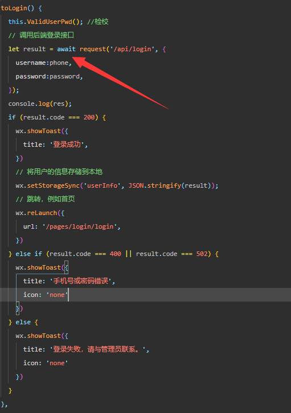Click the 'let result' declaration

[x=27, y=49]
